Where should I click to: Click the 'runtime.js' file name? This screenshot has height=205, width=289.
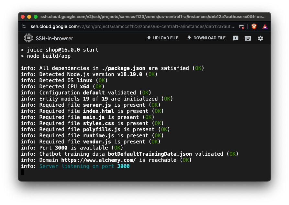click(x=98, y=135)
